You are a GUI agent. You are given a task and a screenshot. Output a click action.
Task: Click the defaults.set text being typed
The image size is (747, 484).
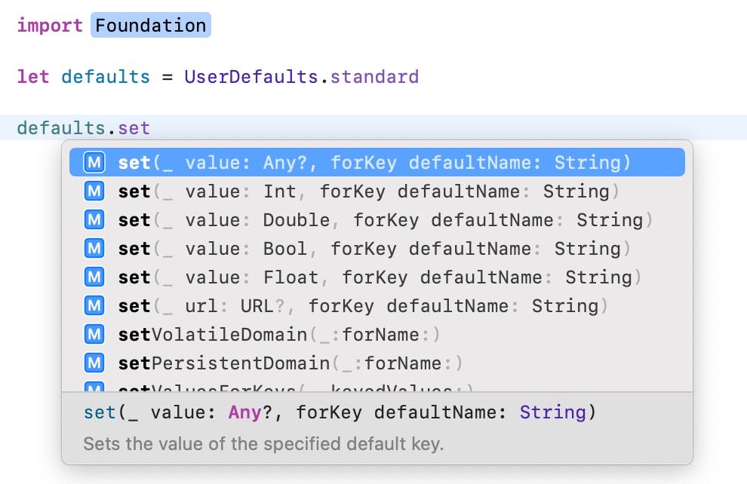tap(83, 127)
